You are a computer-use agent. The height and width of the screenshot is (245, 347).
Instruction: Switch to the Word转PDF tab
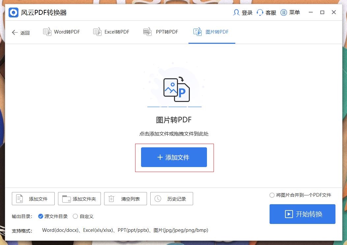(x=61, y=32)
